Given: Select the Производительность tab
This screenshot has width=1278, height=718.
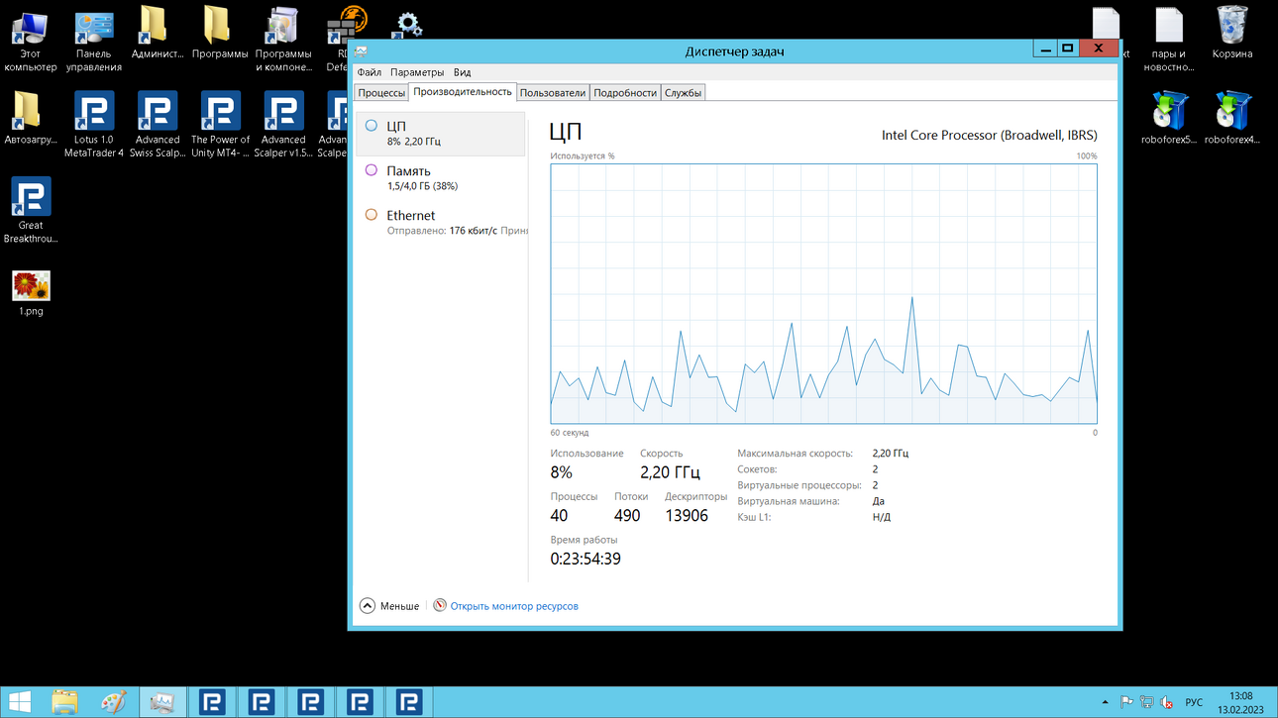Looking at the screenshot, I should [x=463, y=92].
